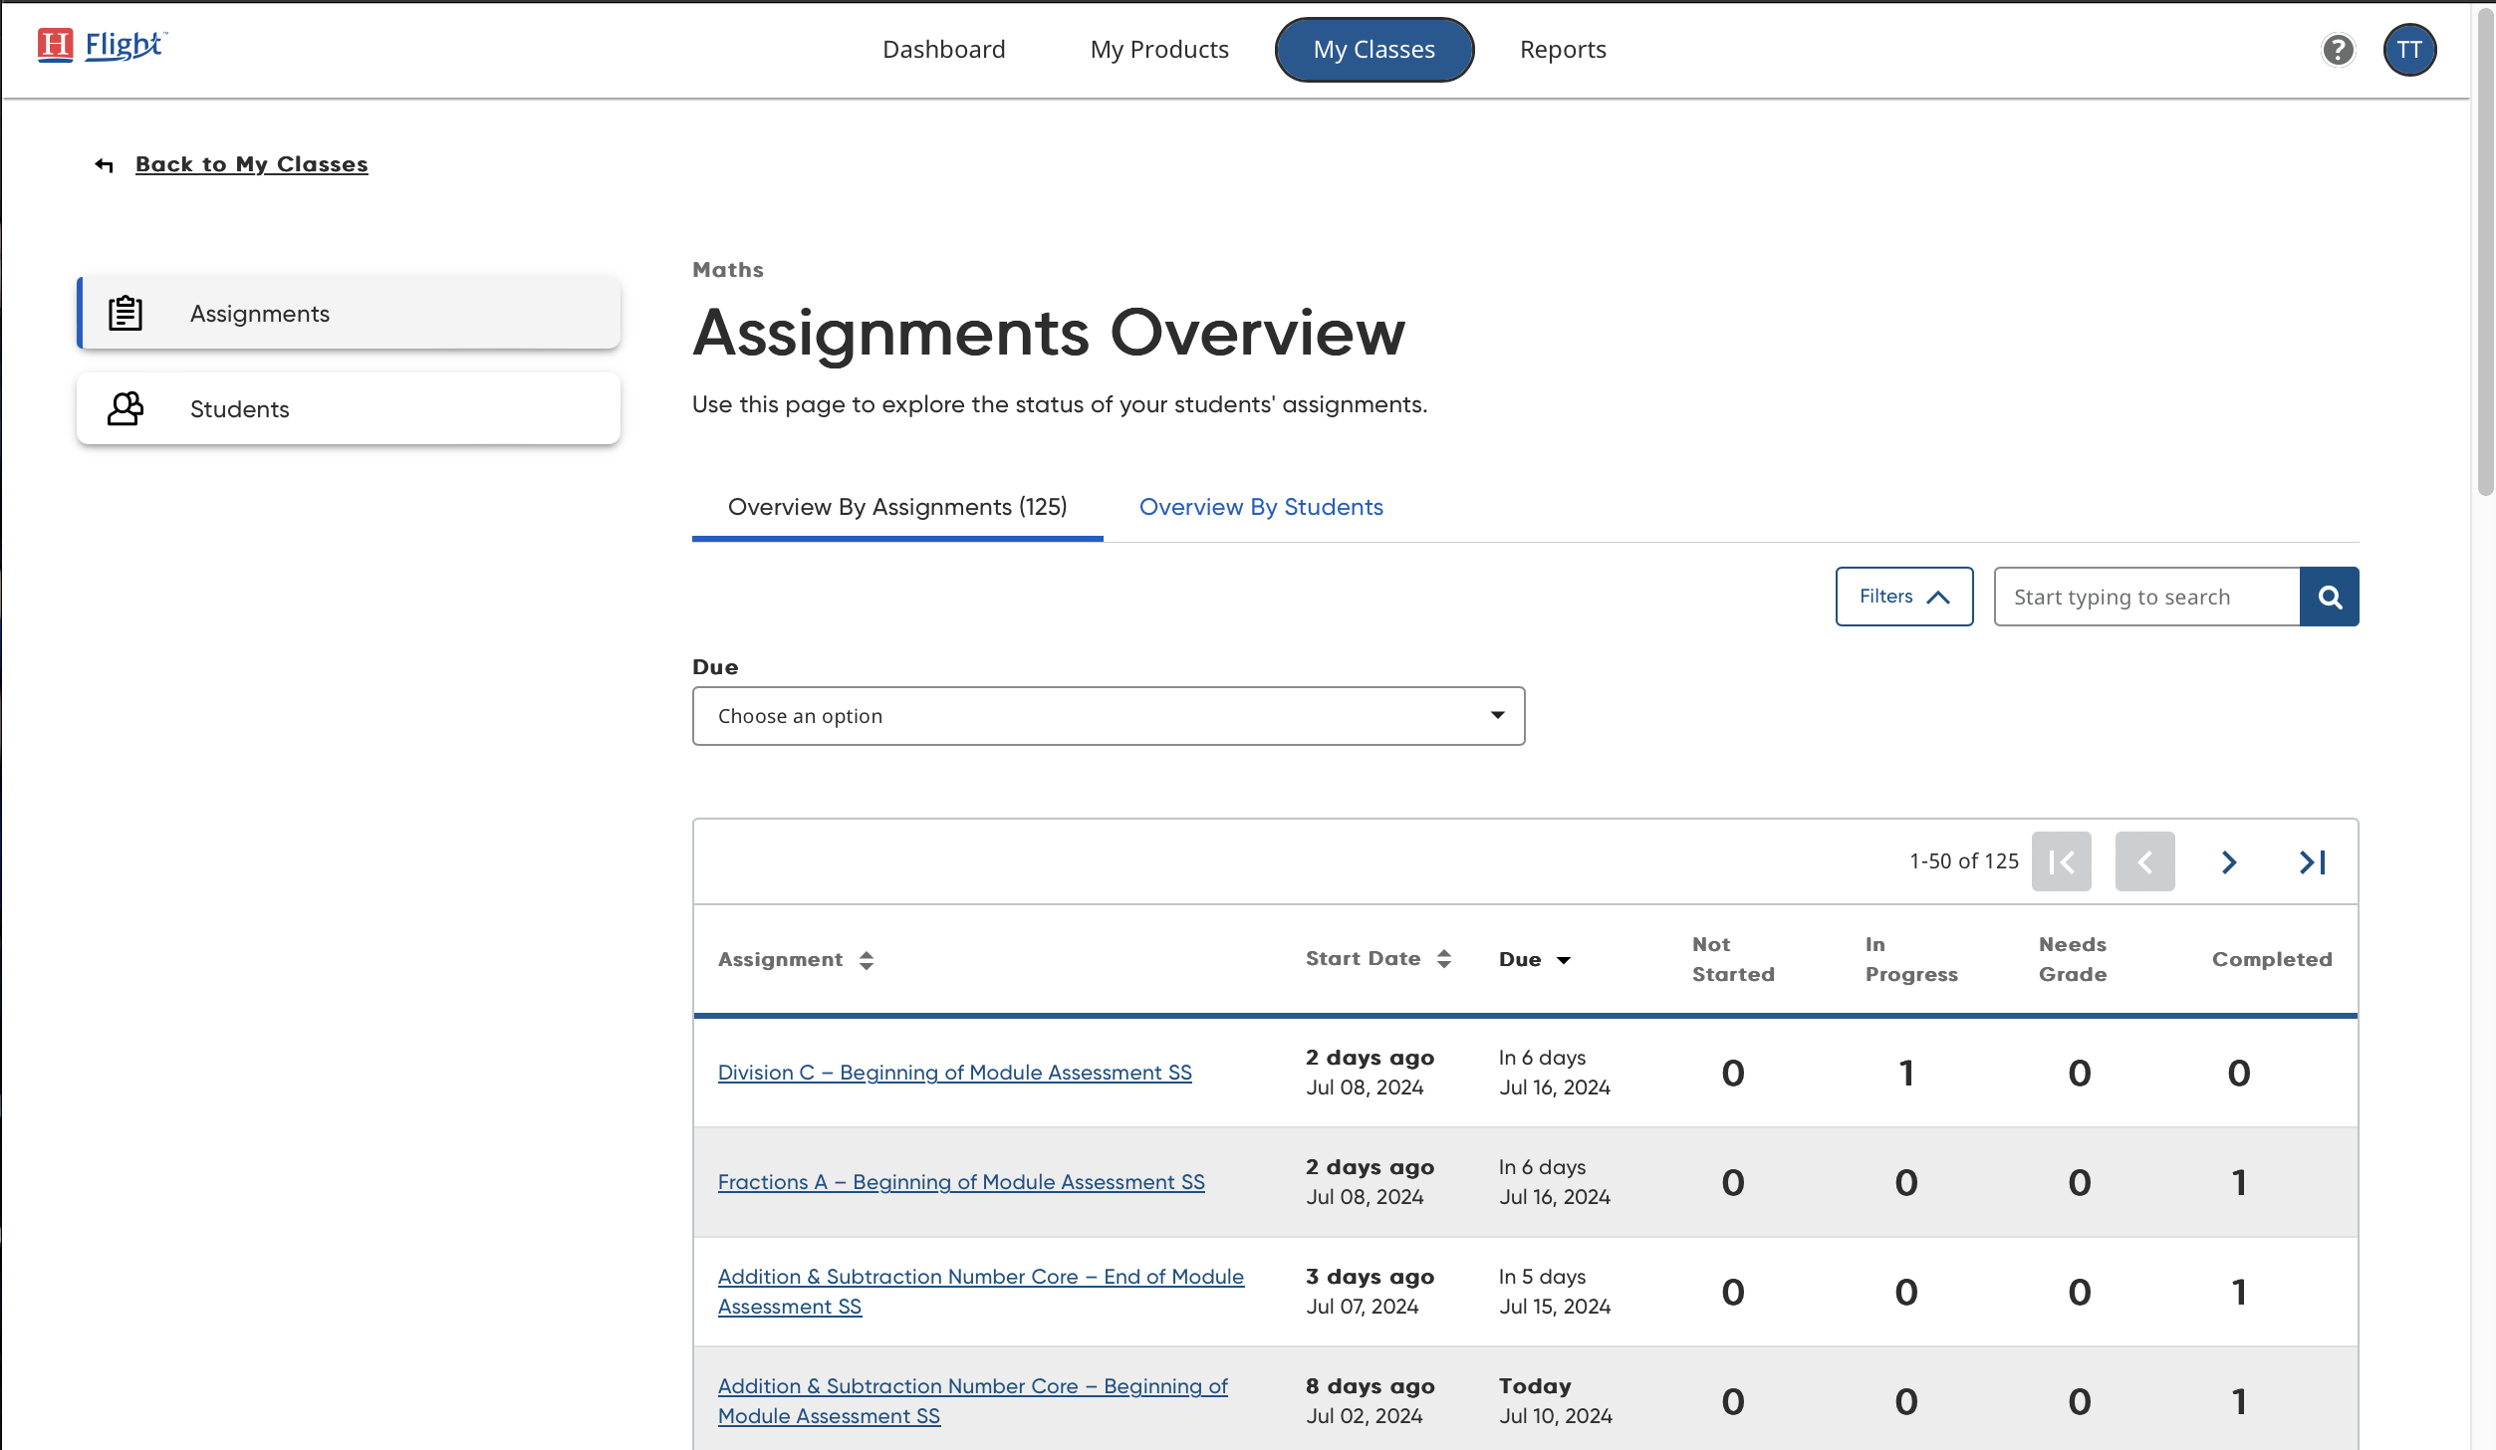The image size is (2496, 1450).
Task: Open the Due 'Choose an option' dropdown
Action: click(1108, 716)
